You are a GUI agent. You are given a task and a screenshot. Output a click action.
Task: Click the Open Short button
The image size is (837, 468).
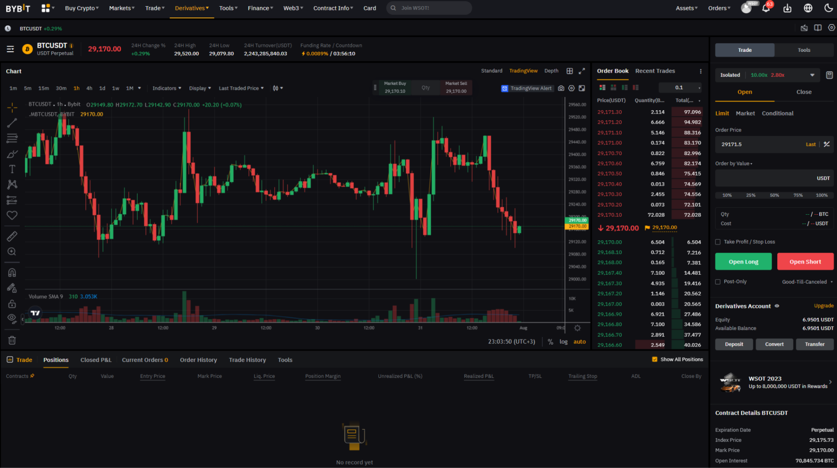click(x=805, y=262)
